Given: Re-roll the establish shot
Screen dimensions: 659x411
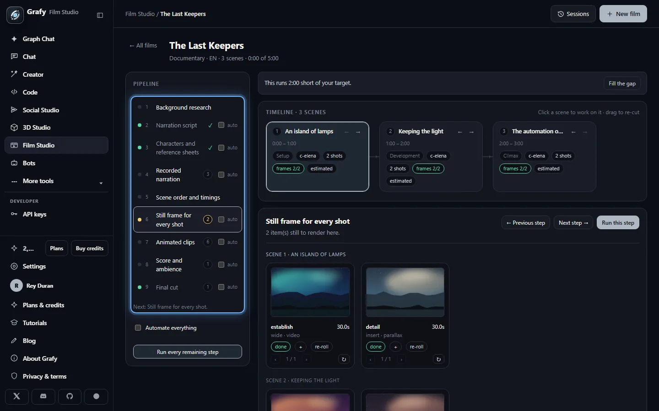Looking at the screenshot, I should (x=322, y=347).
